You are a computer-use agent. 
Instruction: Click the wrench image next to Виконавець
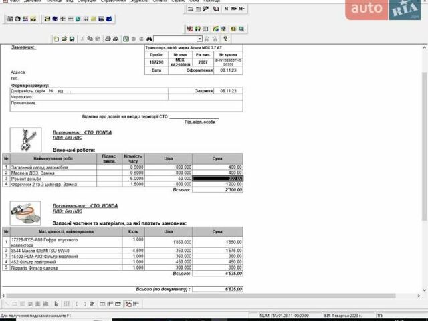[x=25, y=138]
